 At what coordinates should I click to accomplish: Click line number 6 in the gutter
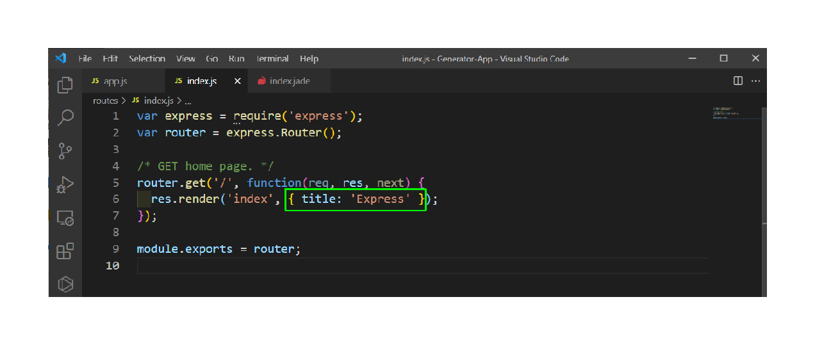[x=115, y=199]
